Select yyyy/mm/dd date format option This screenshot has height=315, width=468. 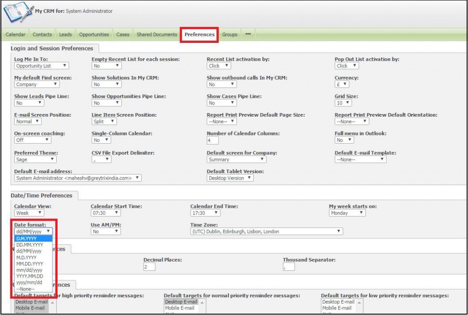[28, 282]
